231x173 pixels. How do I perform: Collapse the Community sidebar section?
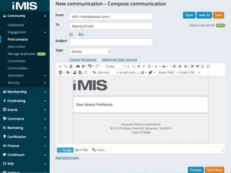(x=25, y=16)
